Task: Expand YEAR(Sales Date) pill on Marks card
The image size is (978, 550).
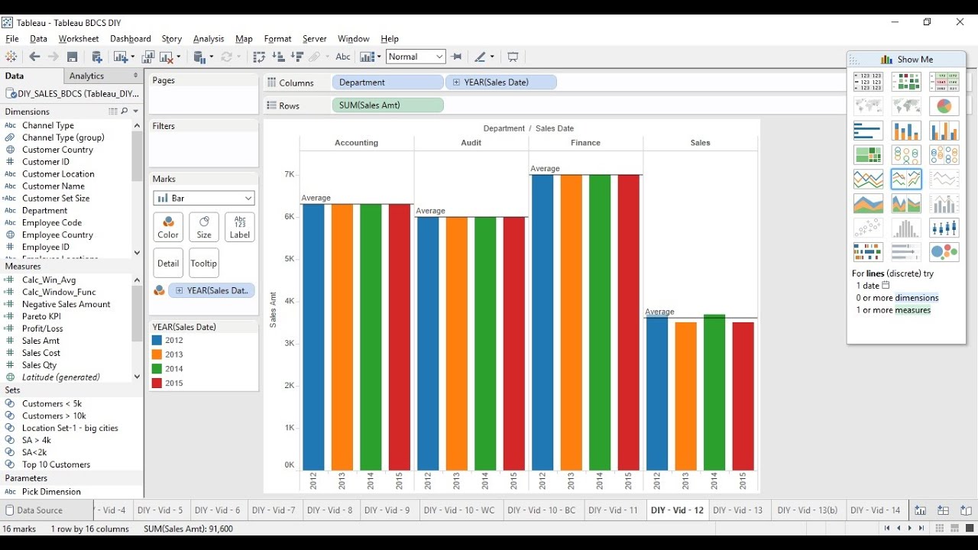Action: [x=180, y=290]
